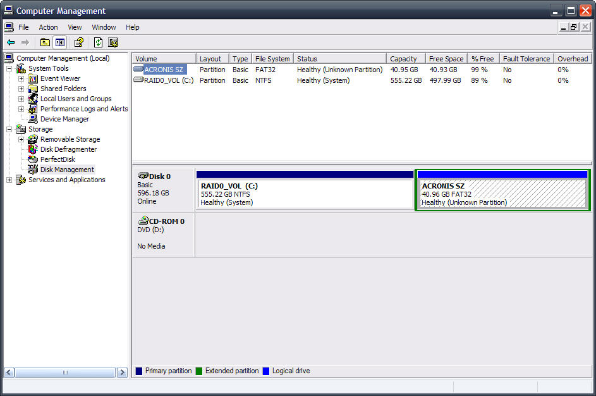
Task: Click the Performance Logs and Alerts icon
Action: (33, 109)
